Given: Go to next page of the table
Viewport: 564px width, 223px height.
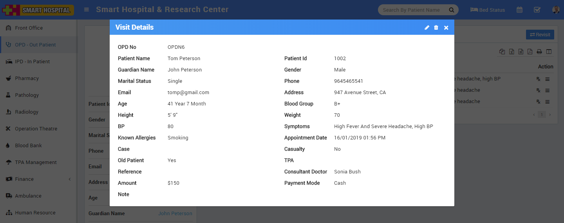Looking at the screenshot, I should click(550, 115).
